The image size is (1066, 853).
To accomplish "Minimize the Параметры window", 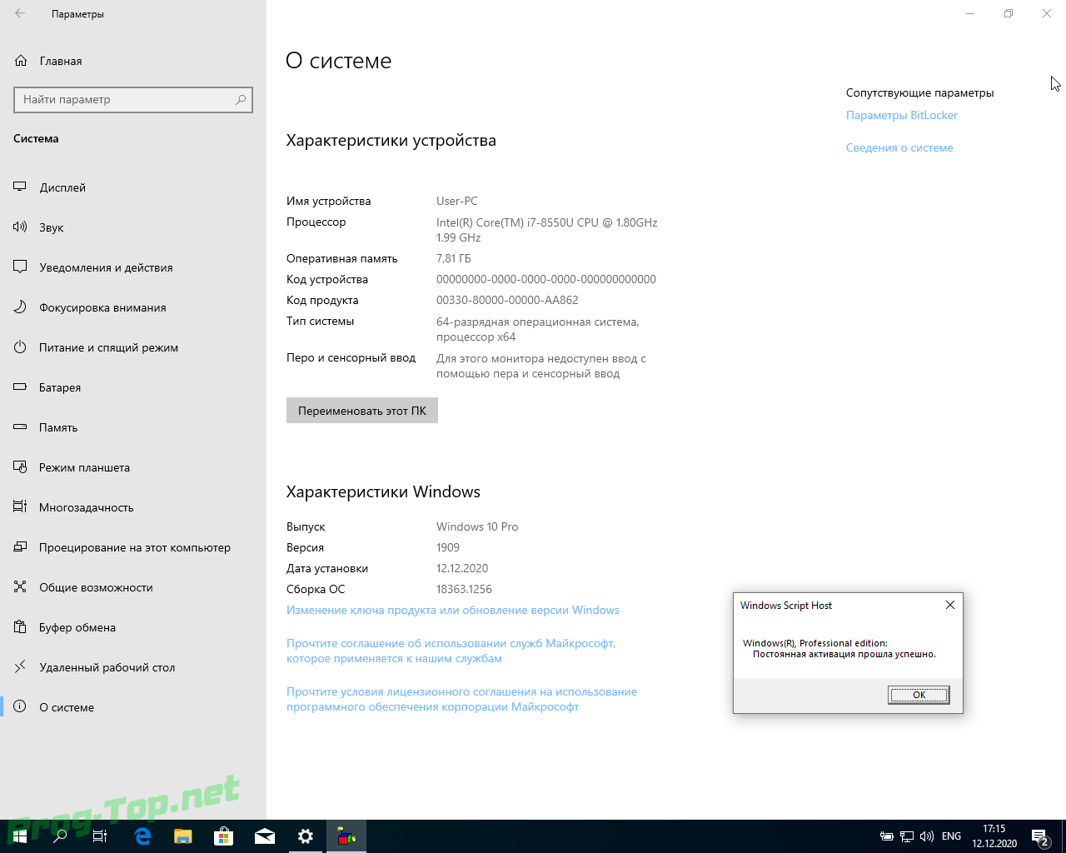I will [x=970, y=13].
